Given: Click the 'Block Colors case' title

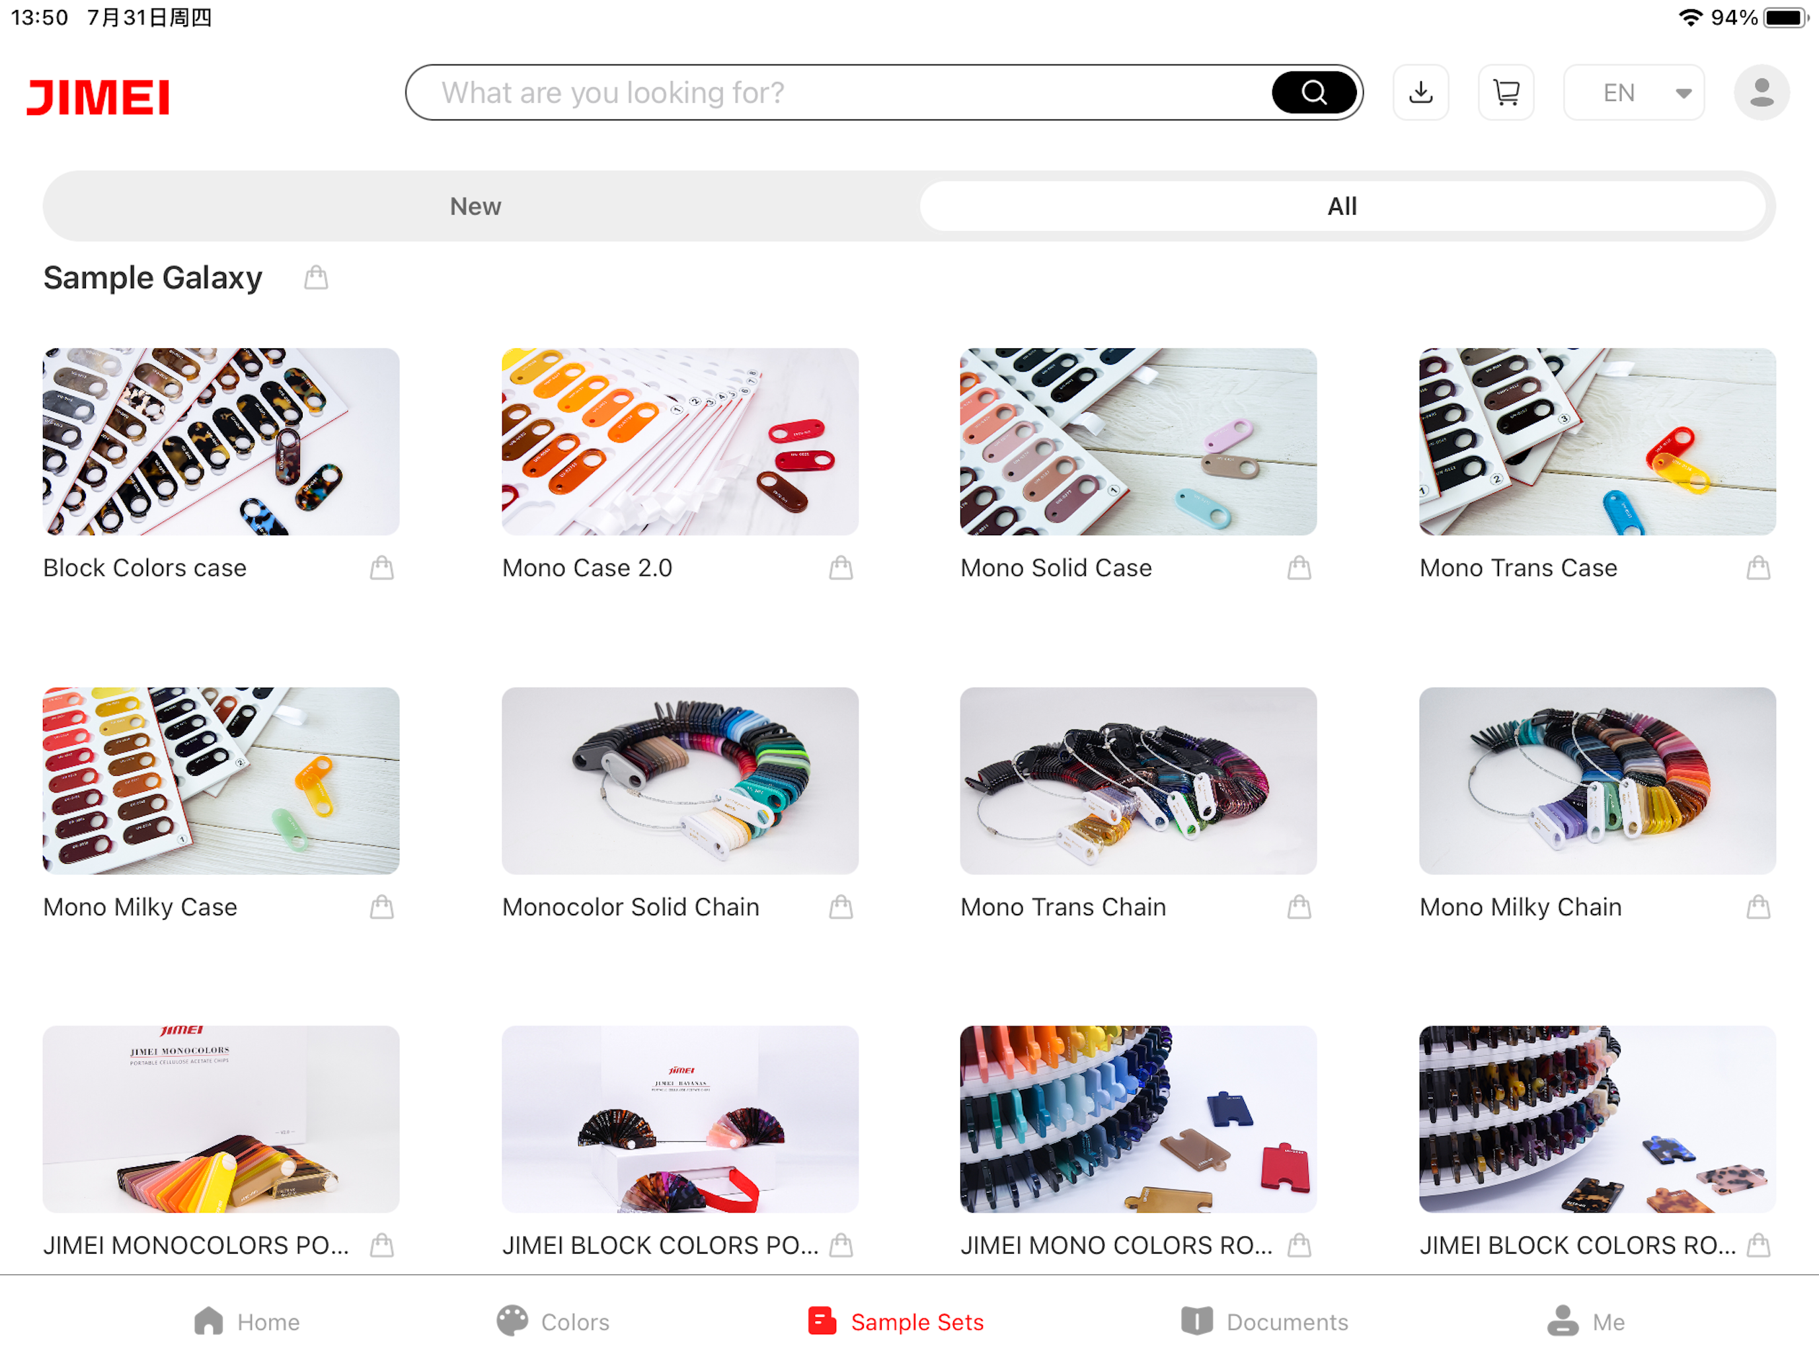Looking at the screenshot, I should 145,568.
